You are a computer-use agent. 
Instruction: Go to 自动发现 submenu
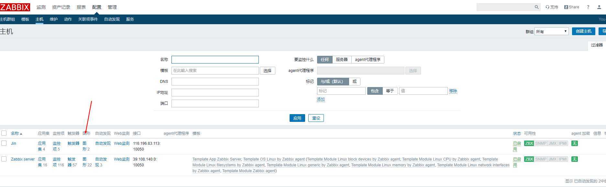(x=112, y=19)
